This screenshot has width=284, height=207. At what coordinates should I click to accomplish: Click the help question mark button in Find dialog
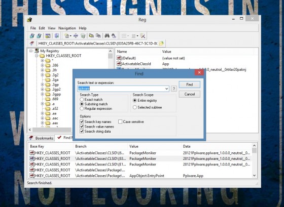pyautogui.click(x=174, y=89)
